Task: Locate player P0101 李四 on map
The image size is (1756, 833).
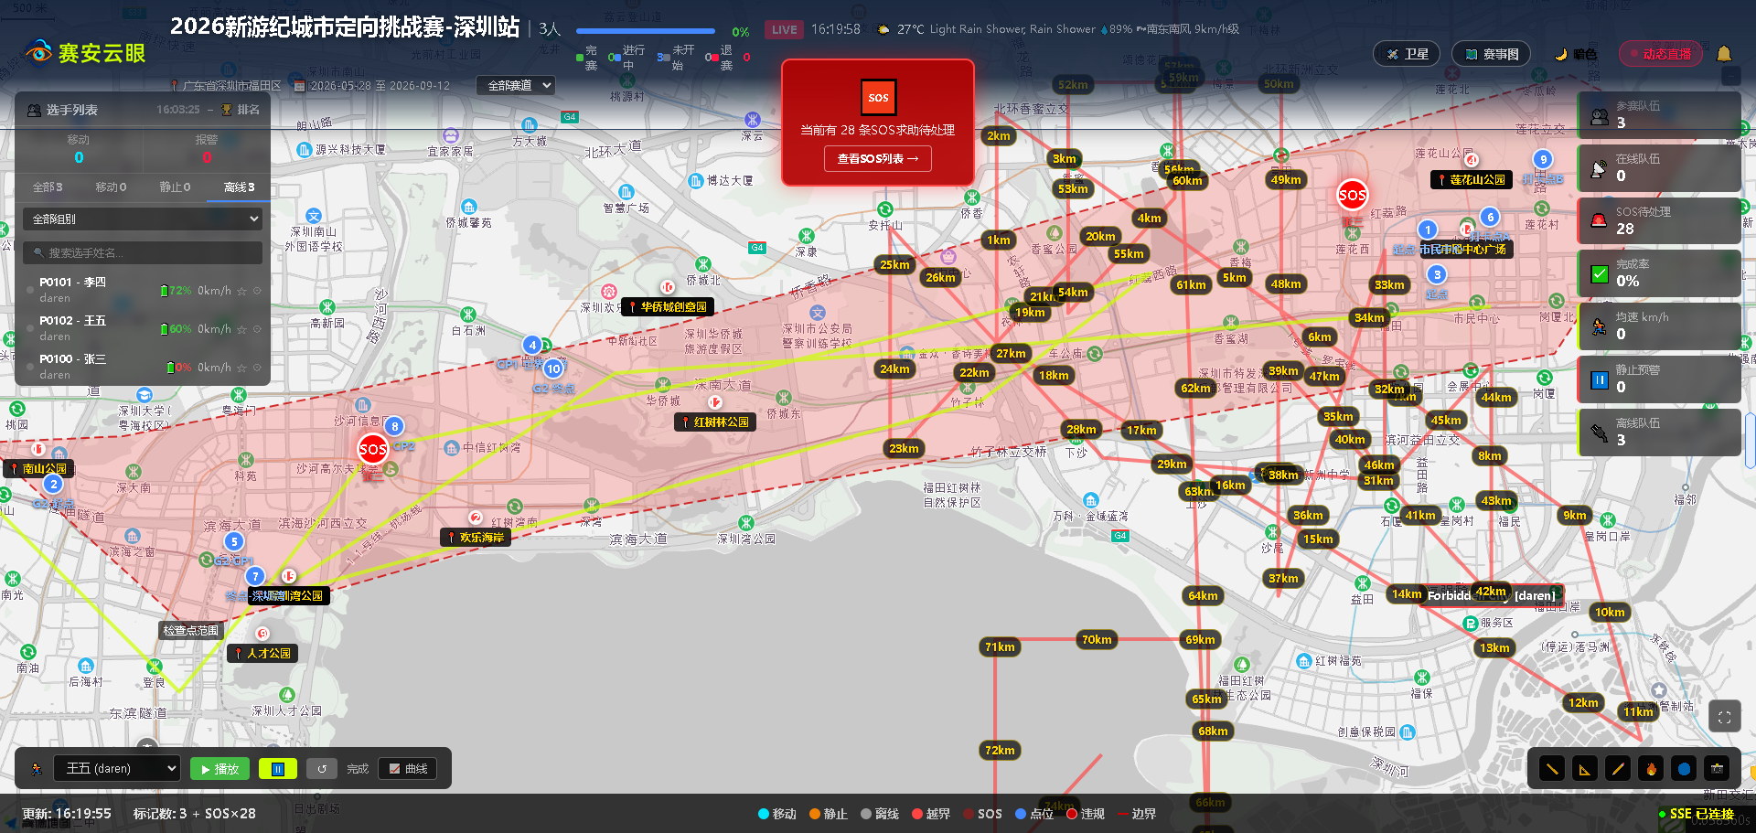Action: point(257,291)
